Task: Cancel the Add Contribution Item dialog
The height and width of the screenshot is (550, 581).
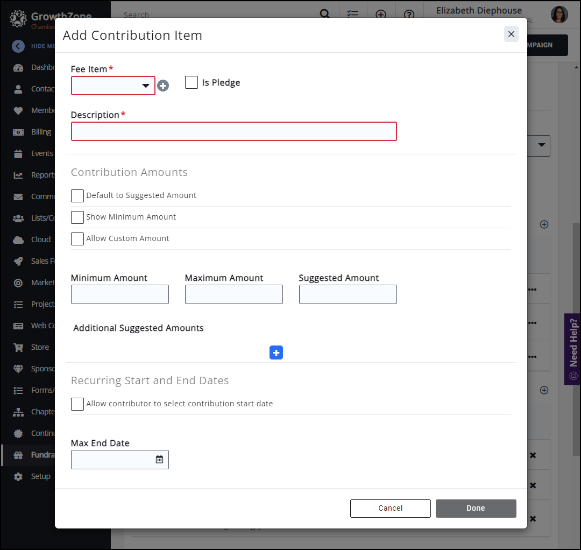Action: 390,508
